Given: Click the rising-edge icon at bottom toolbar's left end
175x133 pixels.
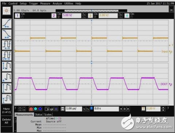Looking at the screenshot, I should point(15,108).
